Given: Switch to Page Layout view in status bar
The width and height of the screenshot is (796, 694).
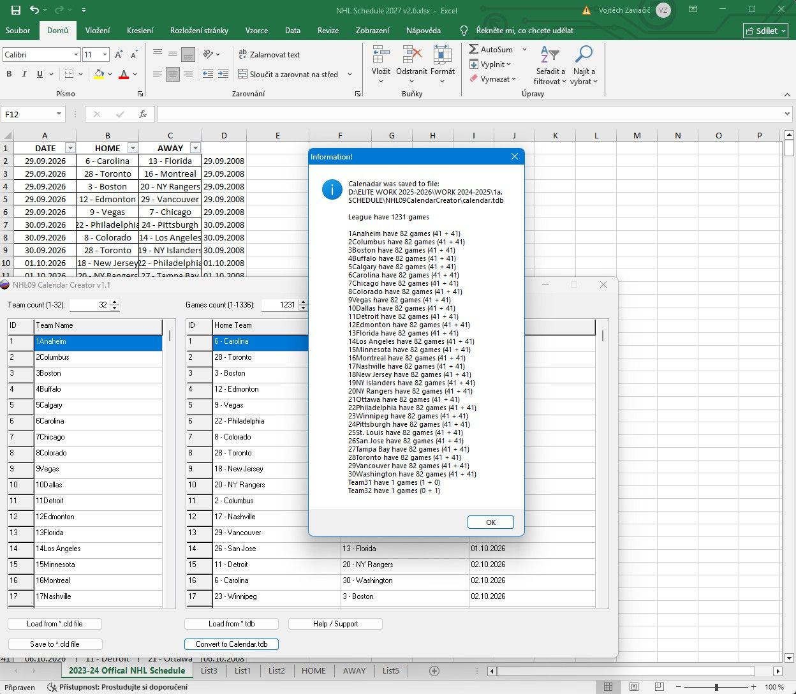Looking at the screenshot, I should tap(634, 687).
